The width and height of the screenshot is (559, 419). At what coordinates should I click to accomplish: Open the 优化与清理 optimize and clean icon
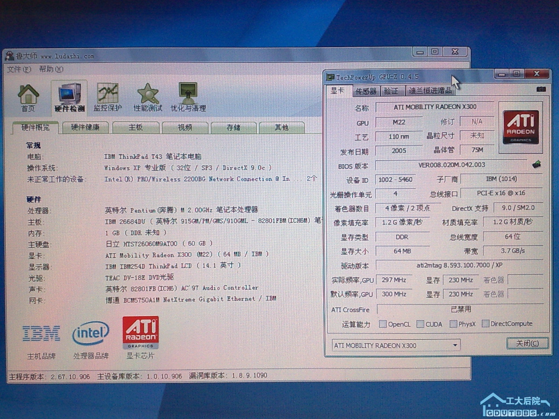(x=188, y=97)
